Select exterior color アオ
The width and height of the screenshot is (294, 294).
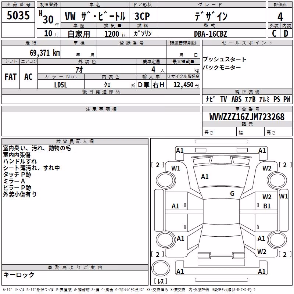(79, 69)
